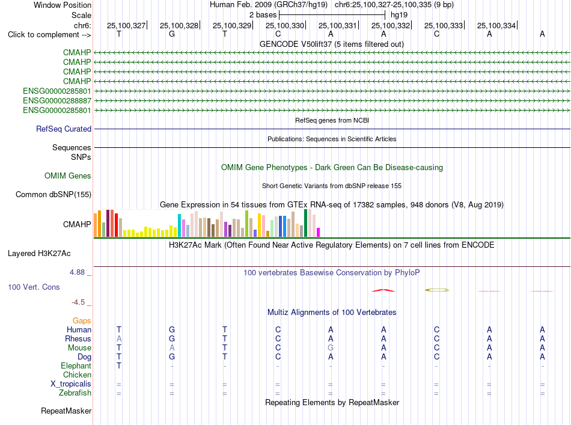Open 'Short Genetic Variants from dbSNP release 155'
This screenshot has width=571, height=425.
(x=332, y=186)
